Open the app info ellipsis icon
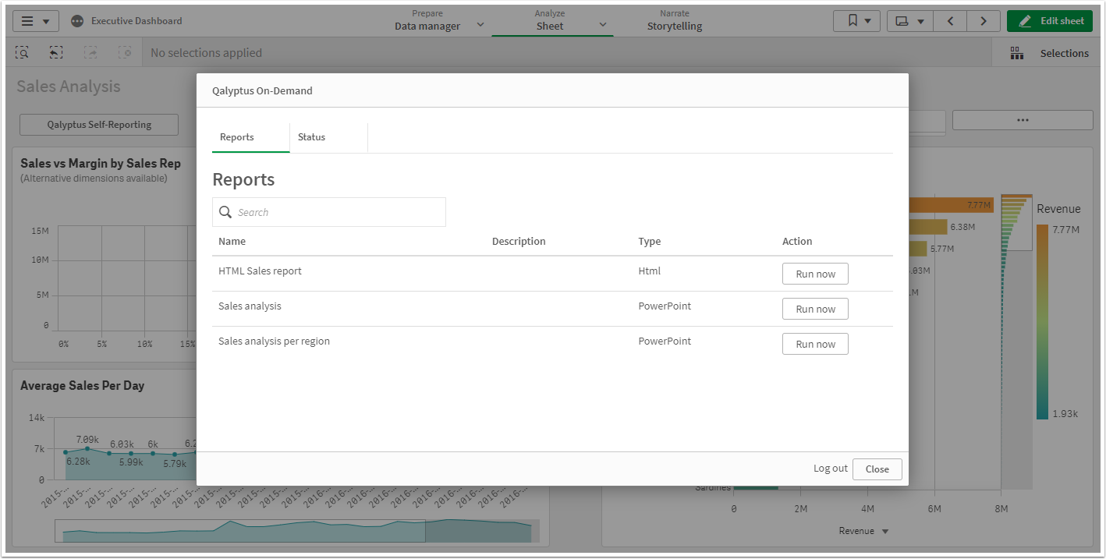Image resolution: width=1106 pixels, height=559 pixels. [x=77, y=21]
